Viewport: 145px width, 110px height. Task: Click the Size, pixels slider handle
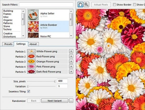pyautogui.click(x=55, y=82)
